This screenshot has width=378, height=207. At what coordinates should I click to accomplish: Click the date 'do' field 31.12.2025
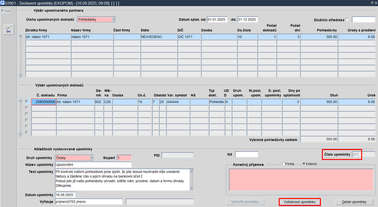point(248,19)
